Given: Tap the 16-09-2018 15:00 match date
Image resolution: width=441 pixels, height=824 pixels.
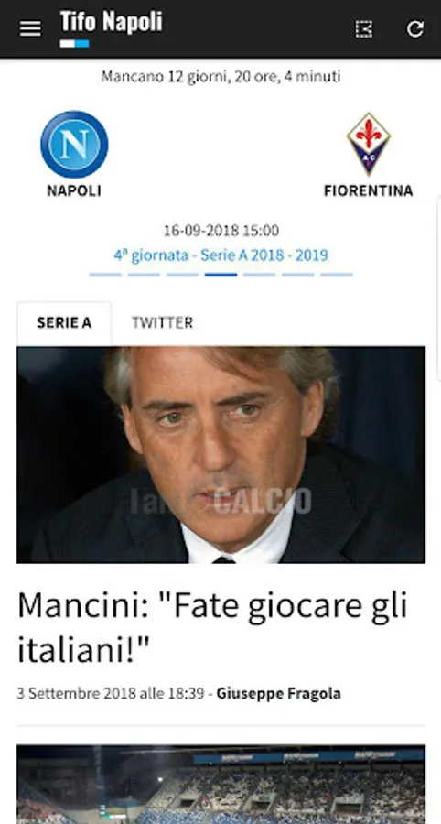Looking at the screenshot, I should tap(221, 230).
